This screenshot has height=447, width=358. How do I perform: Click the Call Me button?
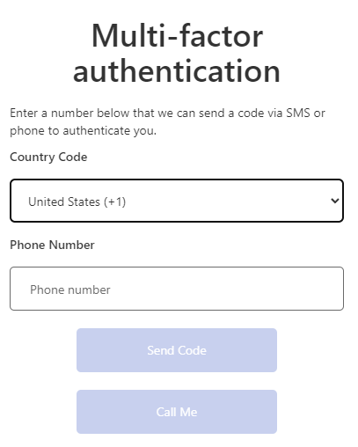click(x=177, y=412)
